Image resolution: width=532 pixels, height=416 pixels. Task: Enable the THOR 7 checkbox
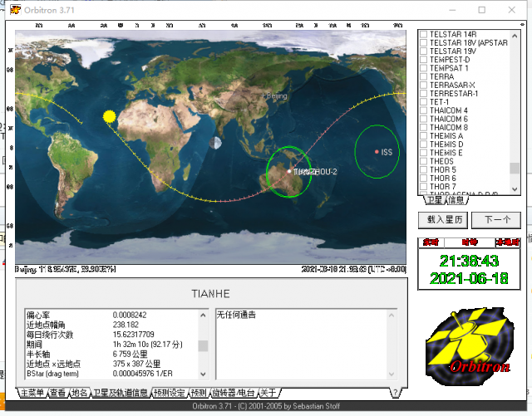(x=423, y=187)
